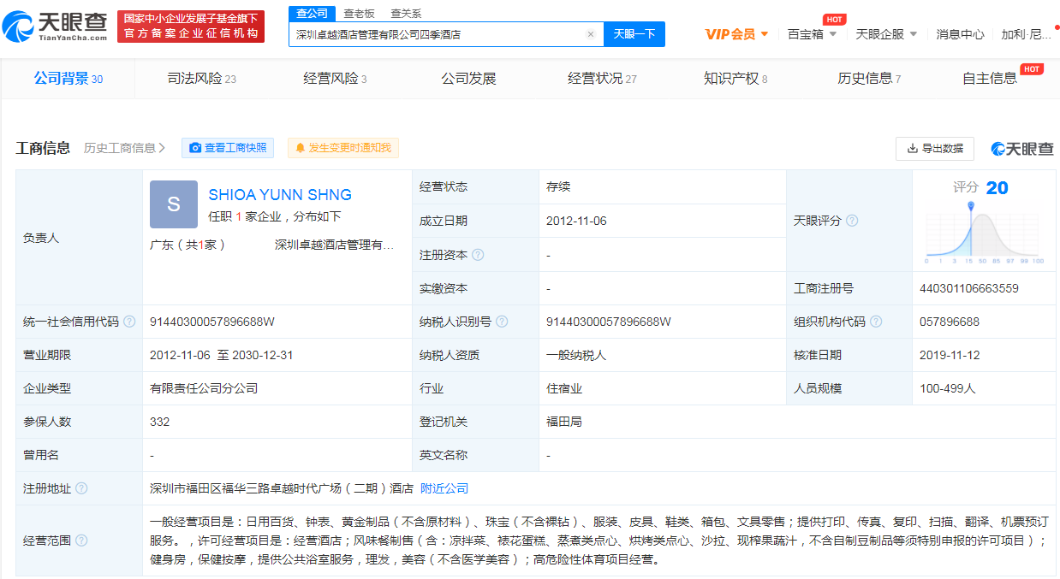The width and height of the screenshot is (1060, 579).
Task: Click the score value 20
Action: (997, 187)
